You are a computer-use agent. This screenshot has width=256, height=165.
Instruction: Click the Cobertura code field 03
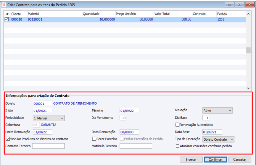click(36, 125)
